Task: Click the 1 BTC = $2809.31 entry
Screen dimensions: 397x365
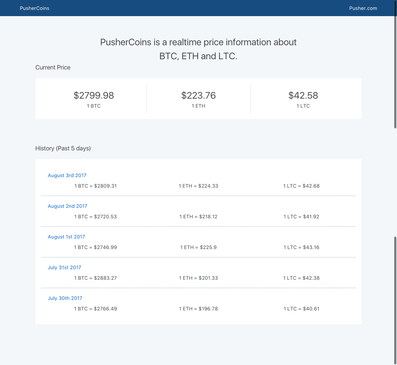Action: tap(96, 186)
